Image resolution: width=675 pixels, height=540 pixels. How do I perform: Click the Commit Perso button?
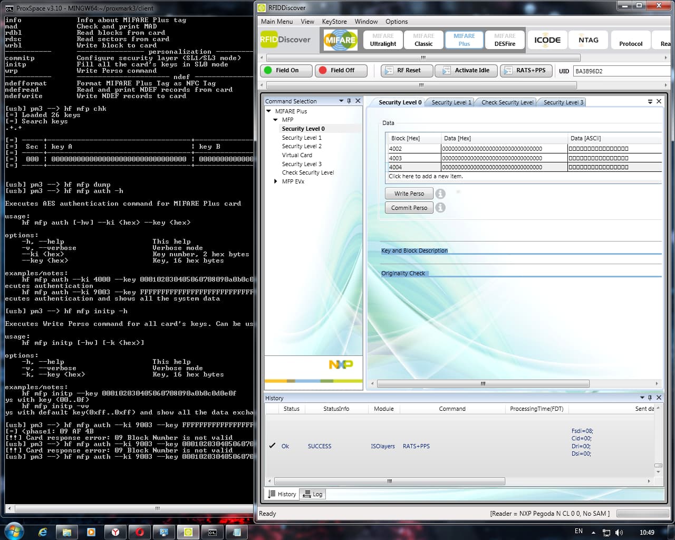409,208
